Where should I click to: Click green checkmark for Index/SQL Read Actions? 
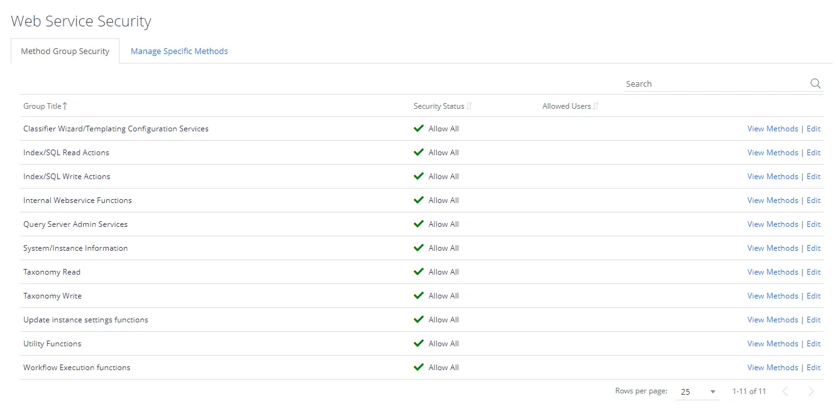[x=419, y=152]
